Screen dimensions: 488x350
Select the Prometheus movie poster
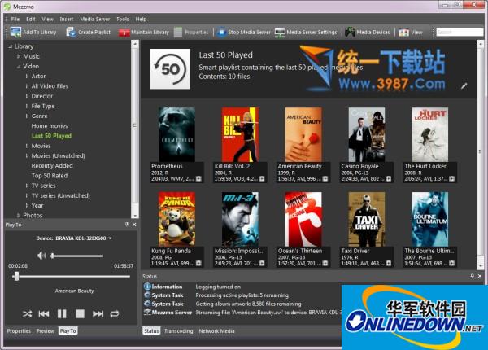[176, 134]
